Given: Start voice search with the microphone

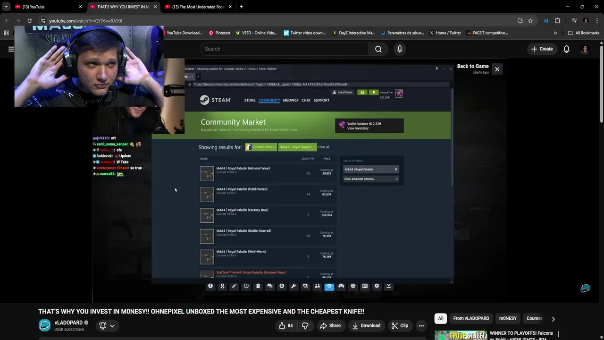Looking at the screenshot, I should tap(400, 49).
